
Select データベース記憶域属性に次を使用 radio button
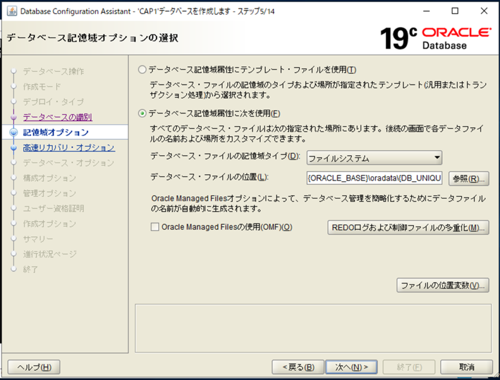142,113
